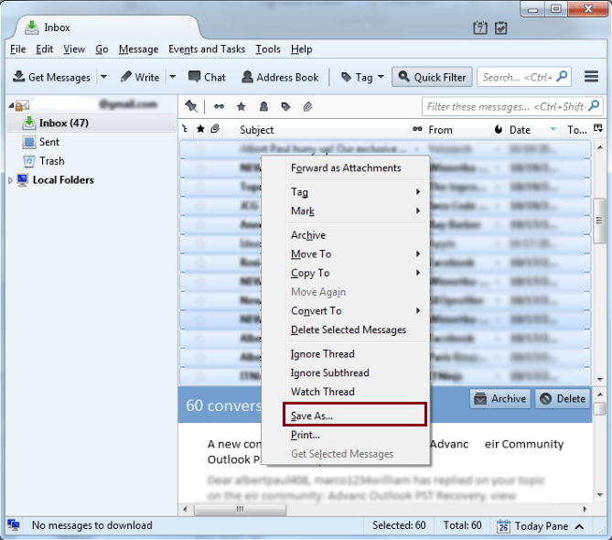Sort by read status glasses column

(417, 129)
